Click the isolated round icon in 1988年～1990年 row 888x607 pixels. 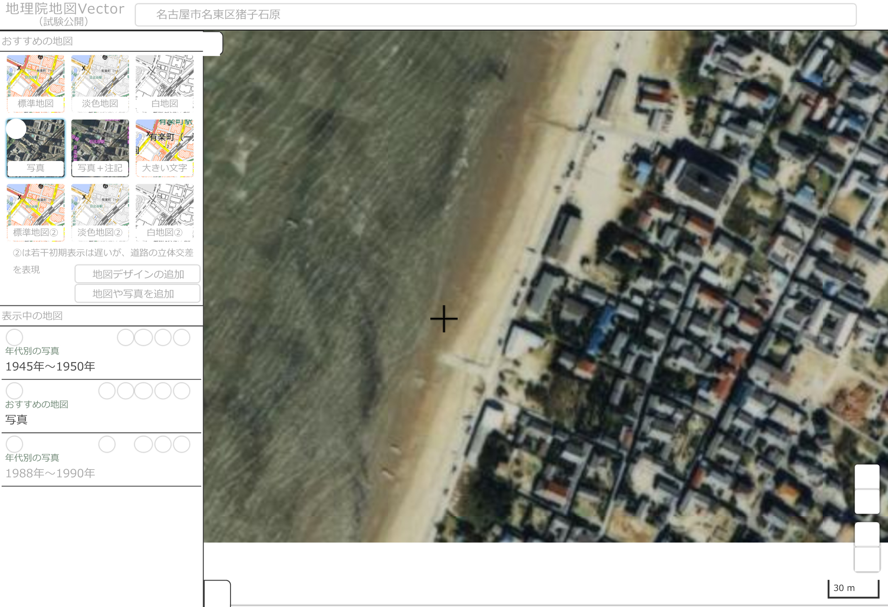click(x=107, y=444)
